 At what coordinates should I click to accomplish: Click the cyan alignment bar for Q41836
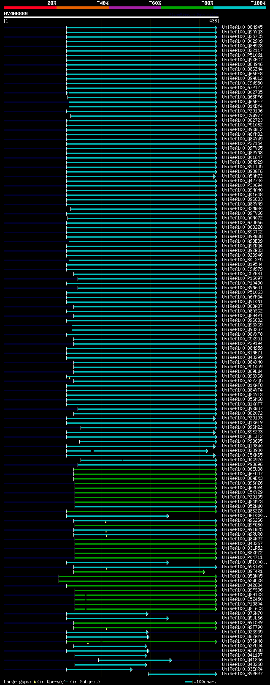135,660
